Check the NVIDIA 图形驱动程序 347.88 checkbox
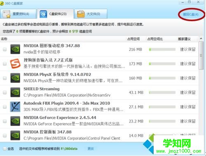Viewport: 206px width, 156px height. 5,49
